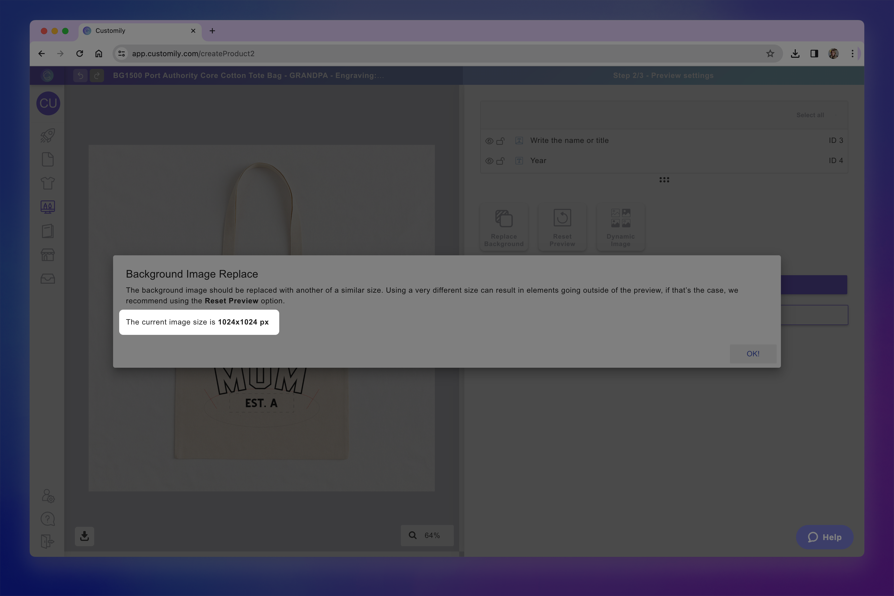The image size is (894, 596).
Task: Click the logout door icon
Action: point(48,541)
